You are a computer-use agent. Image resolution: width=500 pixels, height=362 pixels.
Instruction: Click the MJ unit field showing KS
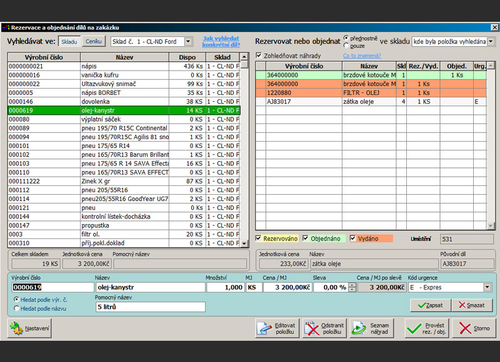click(x=254, y=287)
